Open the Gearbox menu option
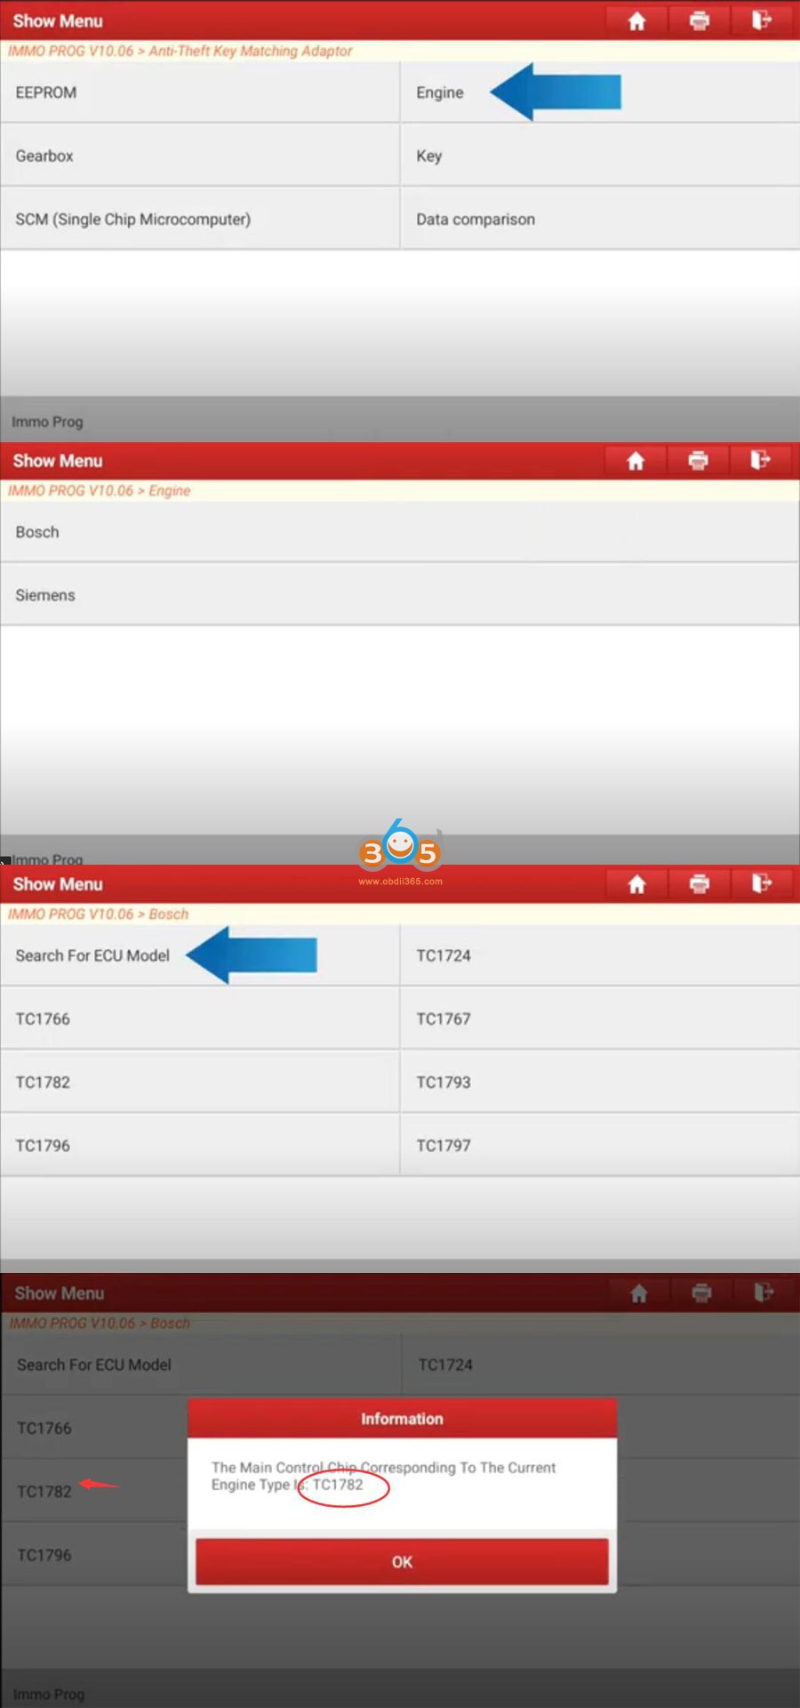800x1708 pixels. pos(200,156)
